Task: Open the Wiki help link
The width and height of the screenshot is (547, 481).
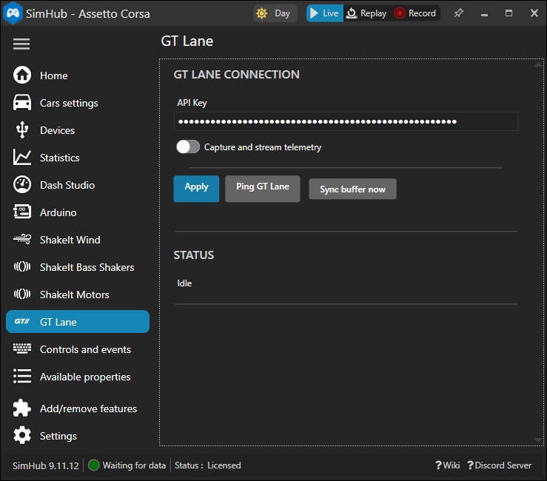Action: click(448, 465)
